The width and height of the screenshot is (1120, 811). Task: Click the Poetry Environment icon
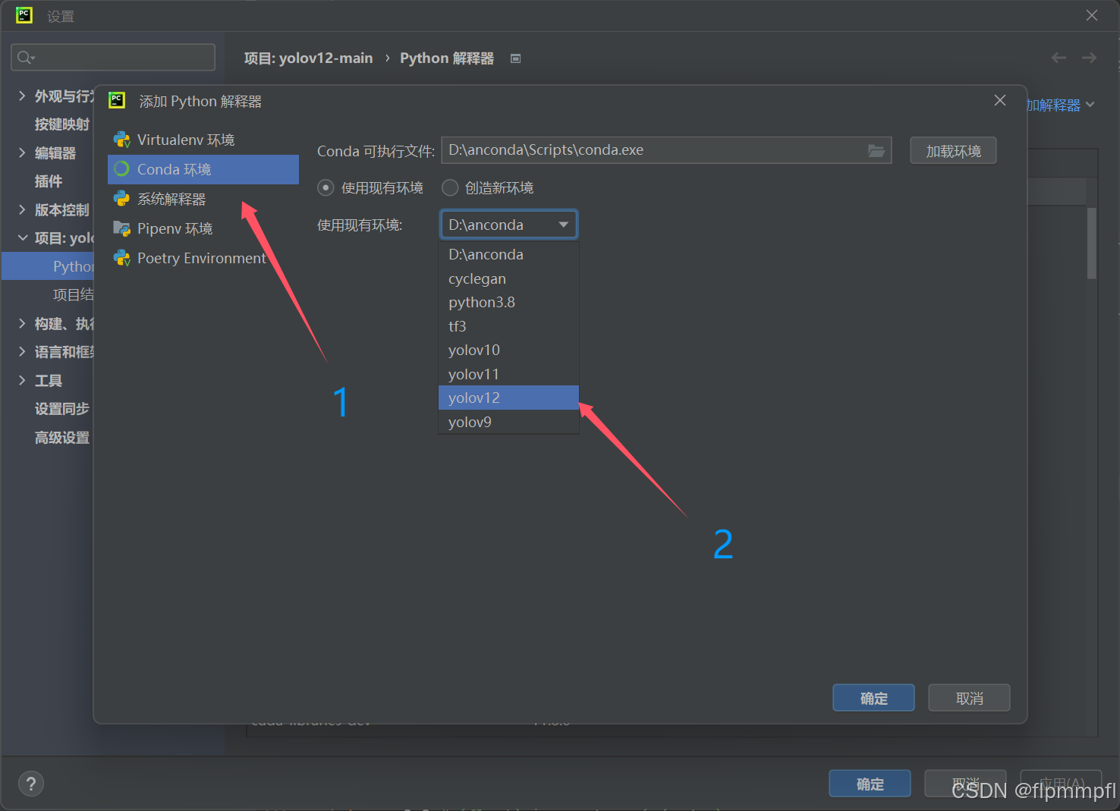[121, 258]
